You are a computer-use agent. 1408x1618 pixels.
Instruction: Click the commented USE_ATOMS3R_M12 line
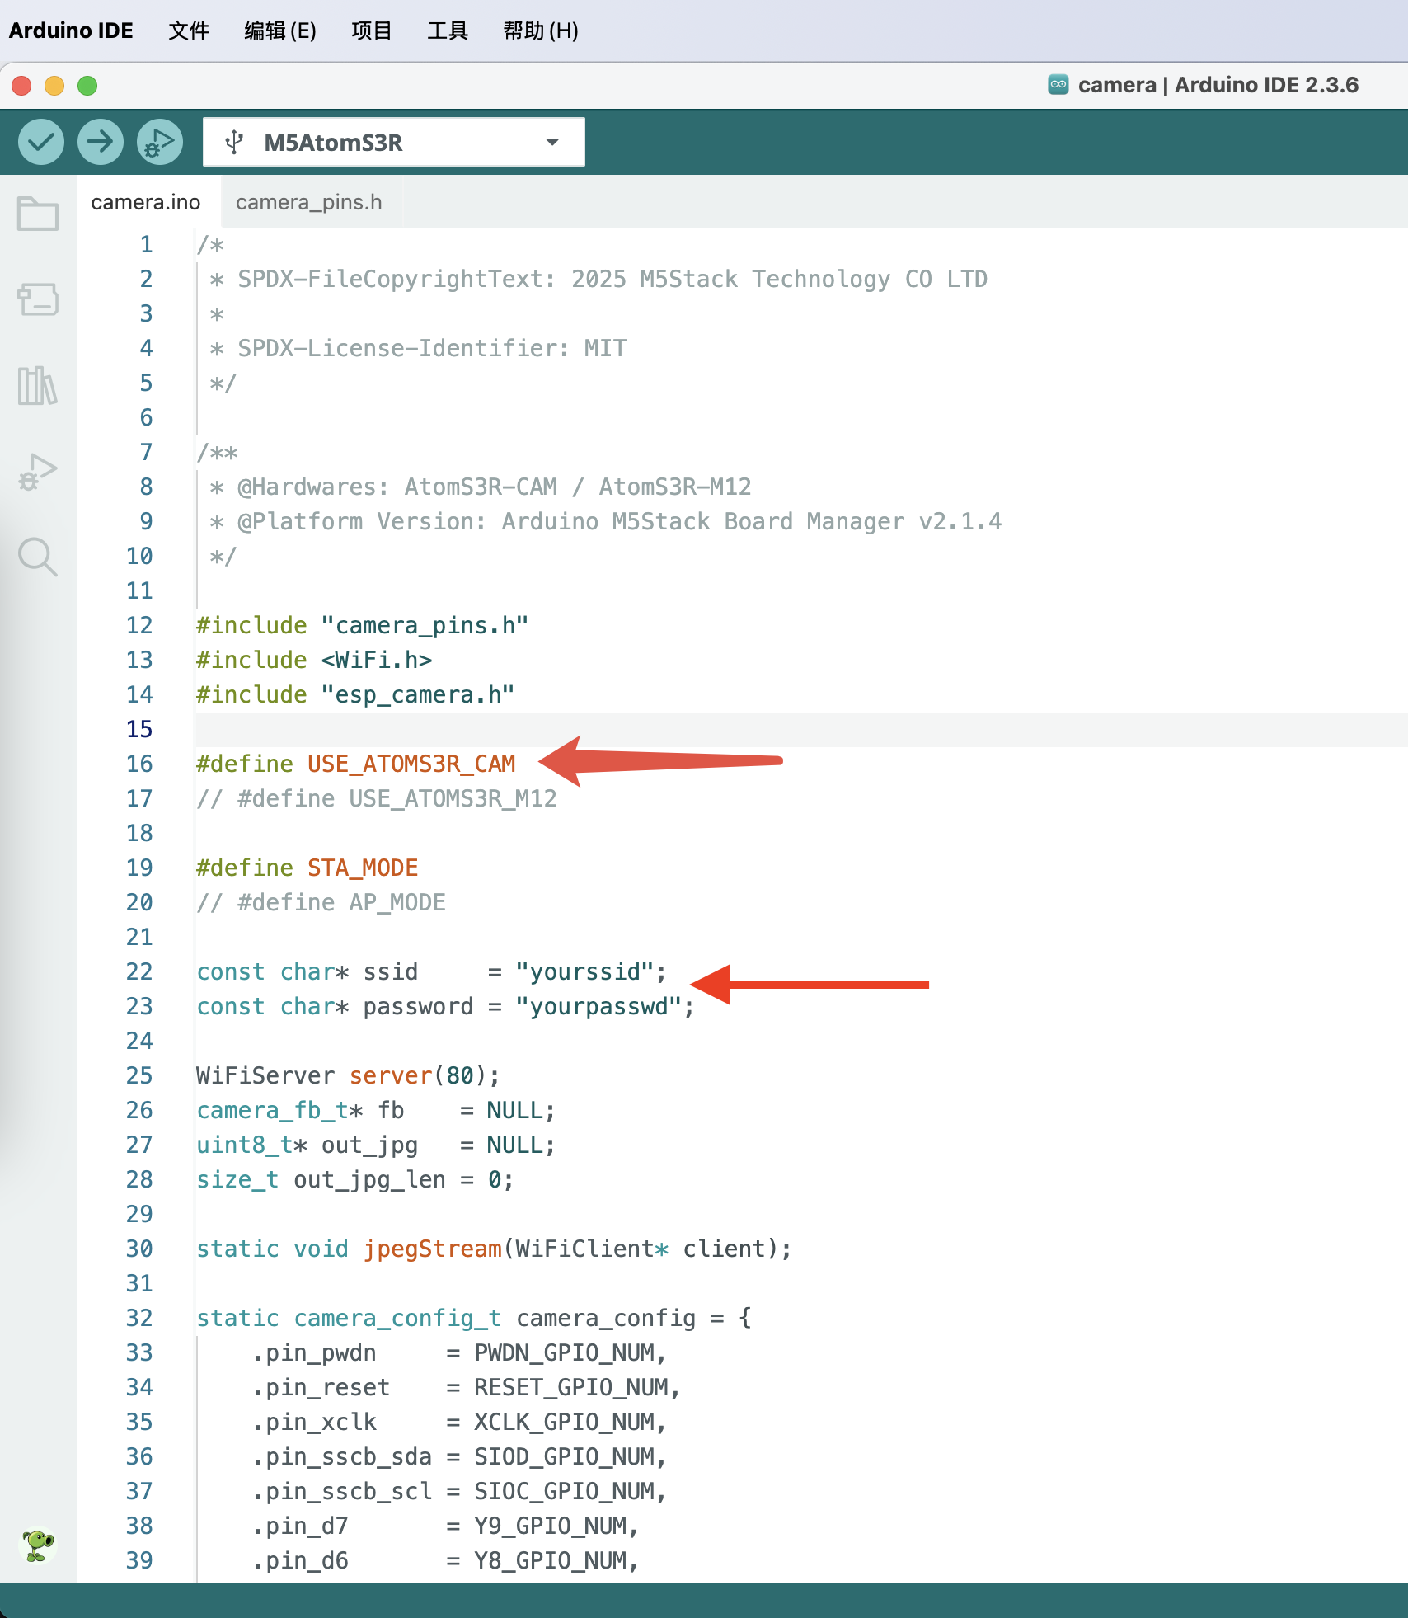(377, 798)
